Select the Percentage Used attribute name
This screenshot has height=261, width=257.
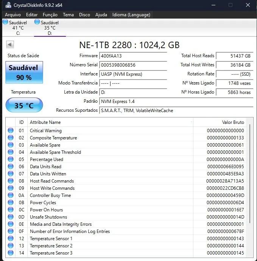[x=47, y=159]
